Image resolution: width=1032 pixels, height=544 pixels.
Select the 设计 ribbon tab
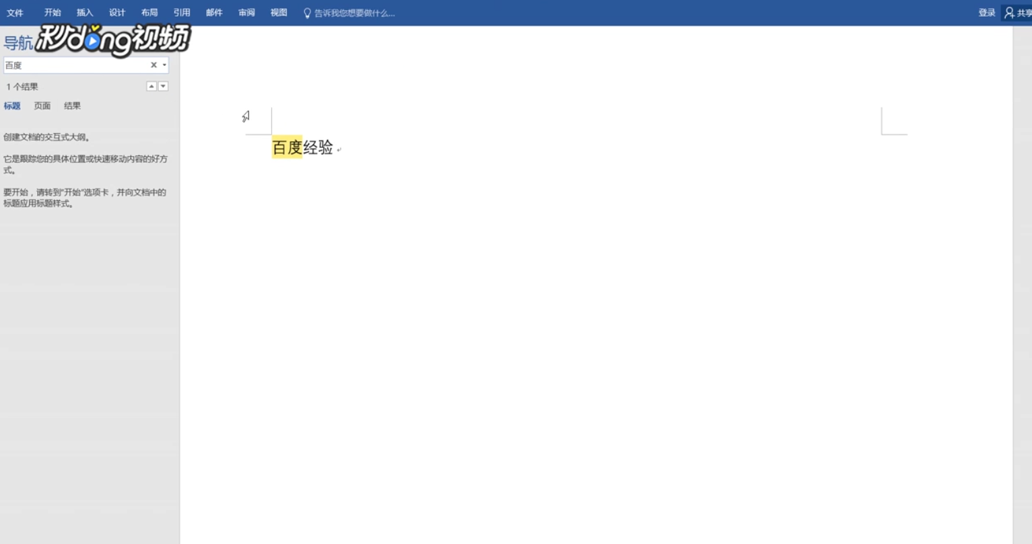117,13
